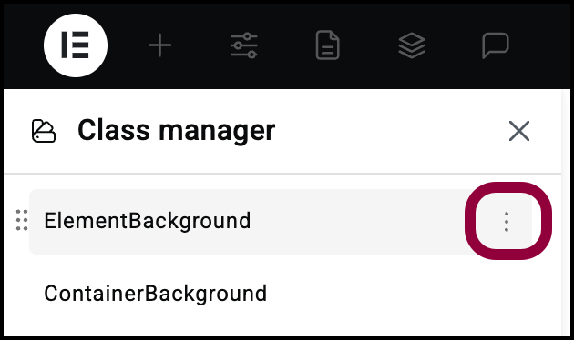Open site settings sliders icon
Image resolution: width=574 pixels, height=340 pixels.
click(244, 45)
